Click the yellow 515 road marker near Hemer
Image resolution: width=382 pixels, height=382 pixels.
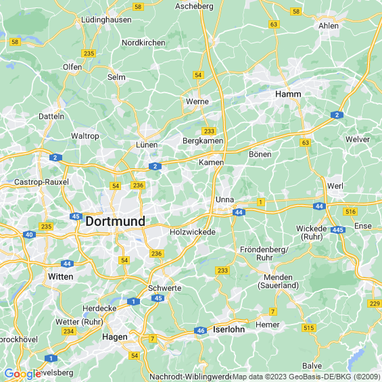click(x=309, y=328)
